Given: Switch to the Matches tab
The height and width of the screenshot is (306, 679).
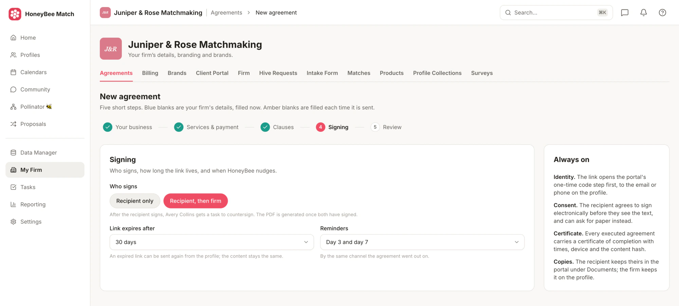Looking at the screenshot, I should coord(359,73).
